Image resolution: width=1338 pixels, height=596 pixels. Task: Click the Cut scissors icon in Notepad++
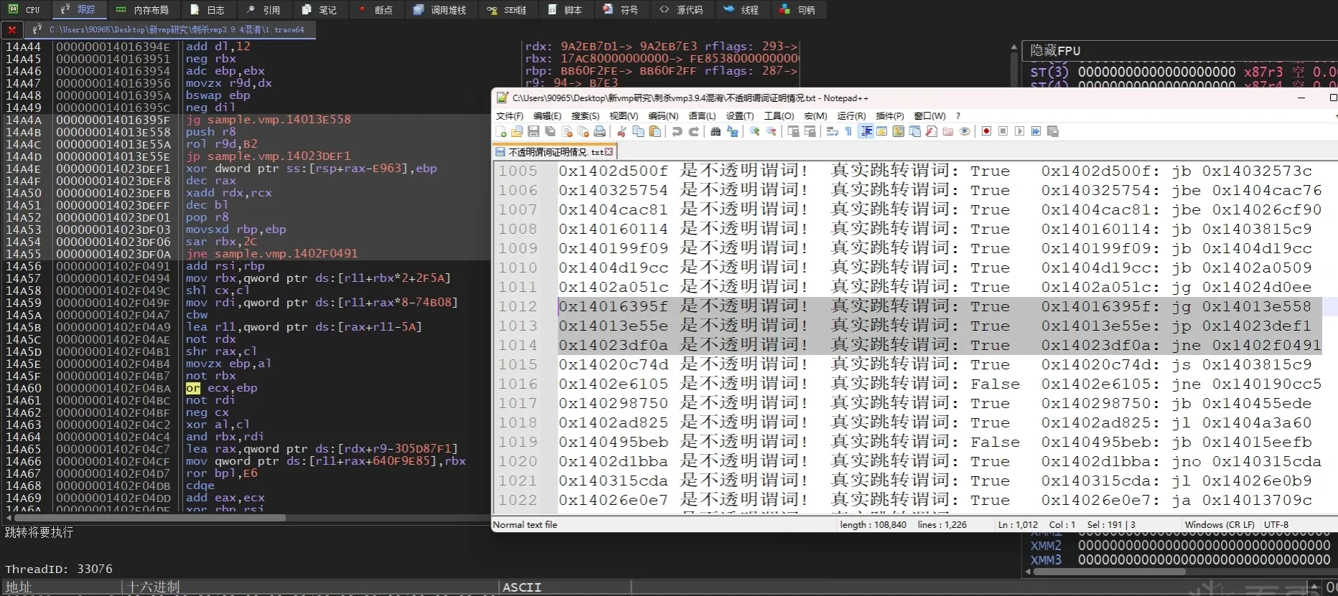(622, 131)
